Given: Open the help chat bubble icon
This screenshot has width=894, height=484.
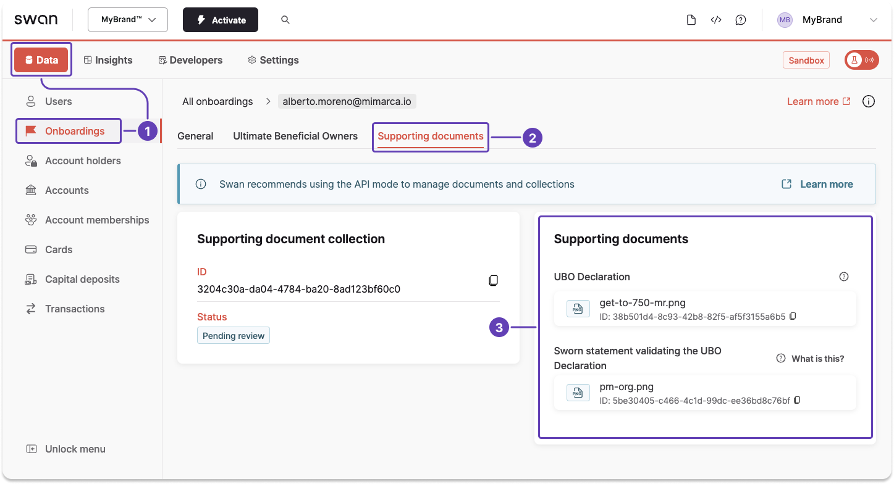Looking at the screenshot, I should [741, 19].
